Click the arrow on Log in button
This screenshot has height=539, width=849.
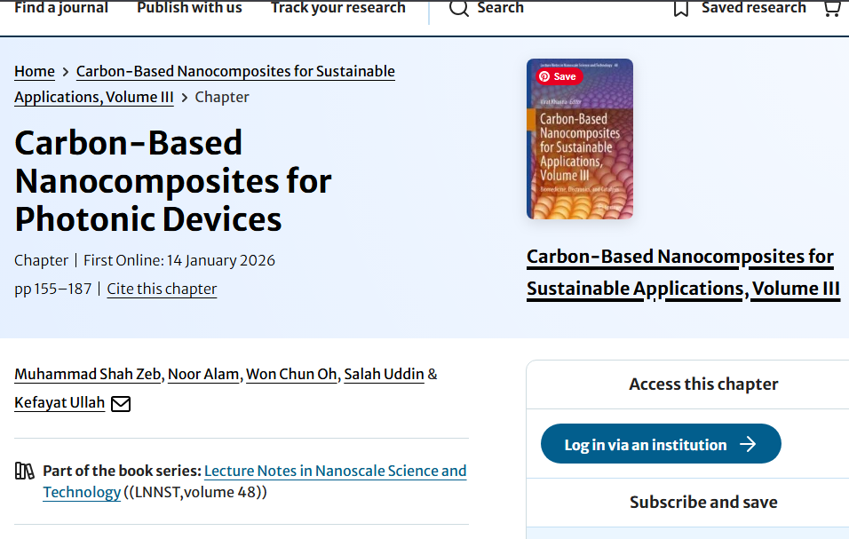click(748, 444)
